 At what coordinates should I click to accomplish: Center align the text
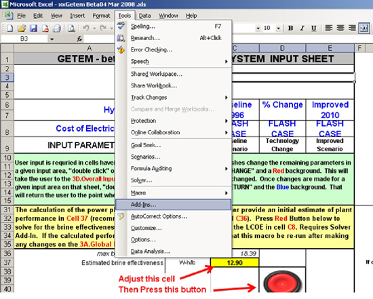coord(340,28)
